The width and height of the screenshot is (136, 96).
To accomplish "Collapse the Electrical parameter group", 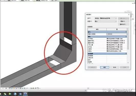I will [126, 32].
